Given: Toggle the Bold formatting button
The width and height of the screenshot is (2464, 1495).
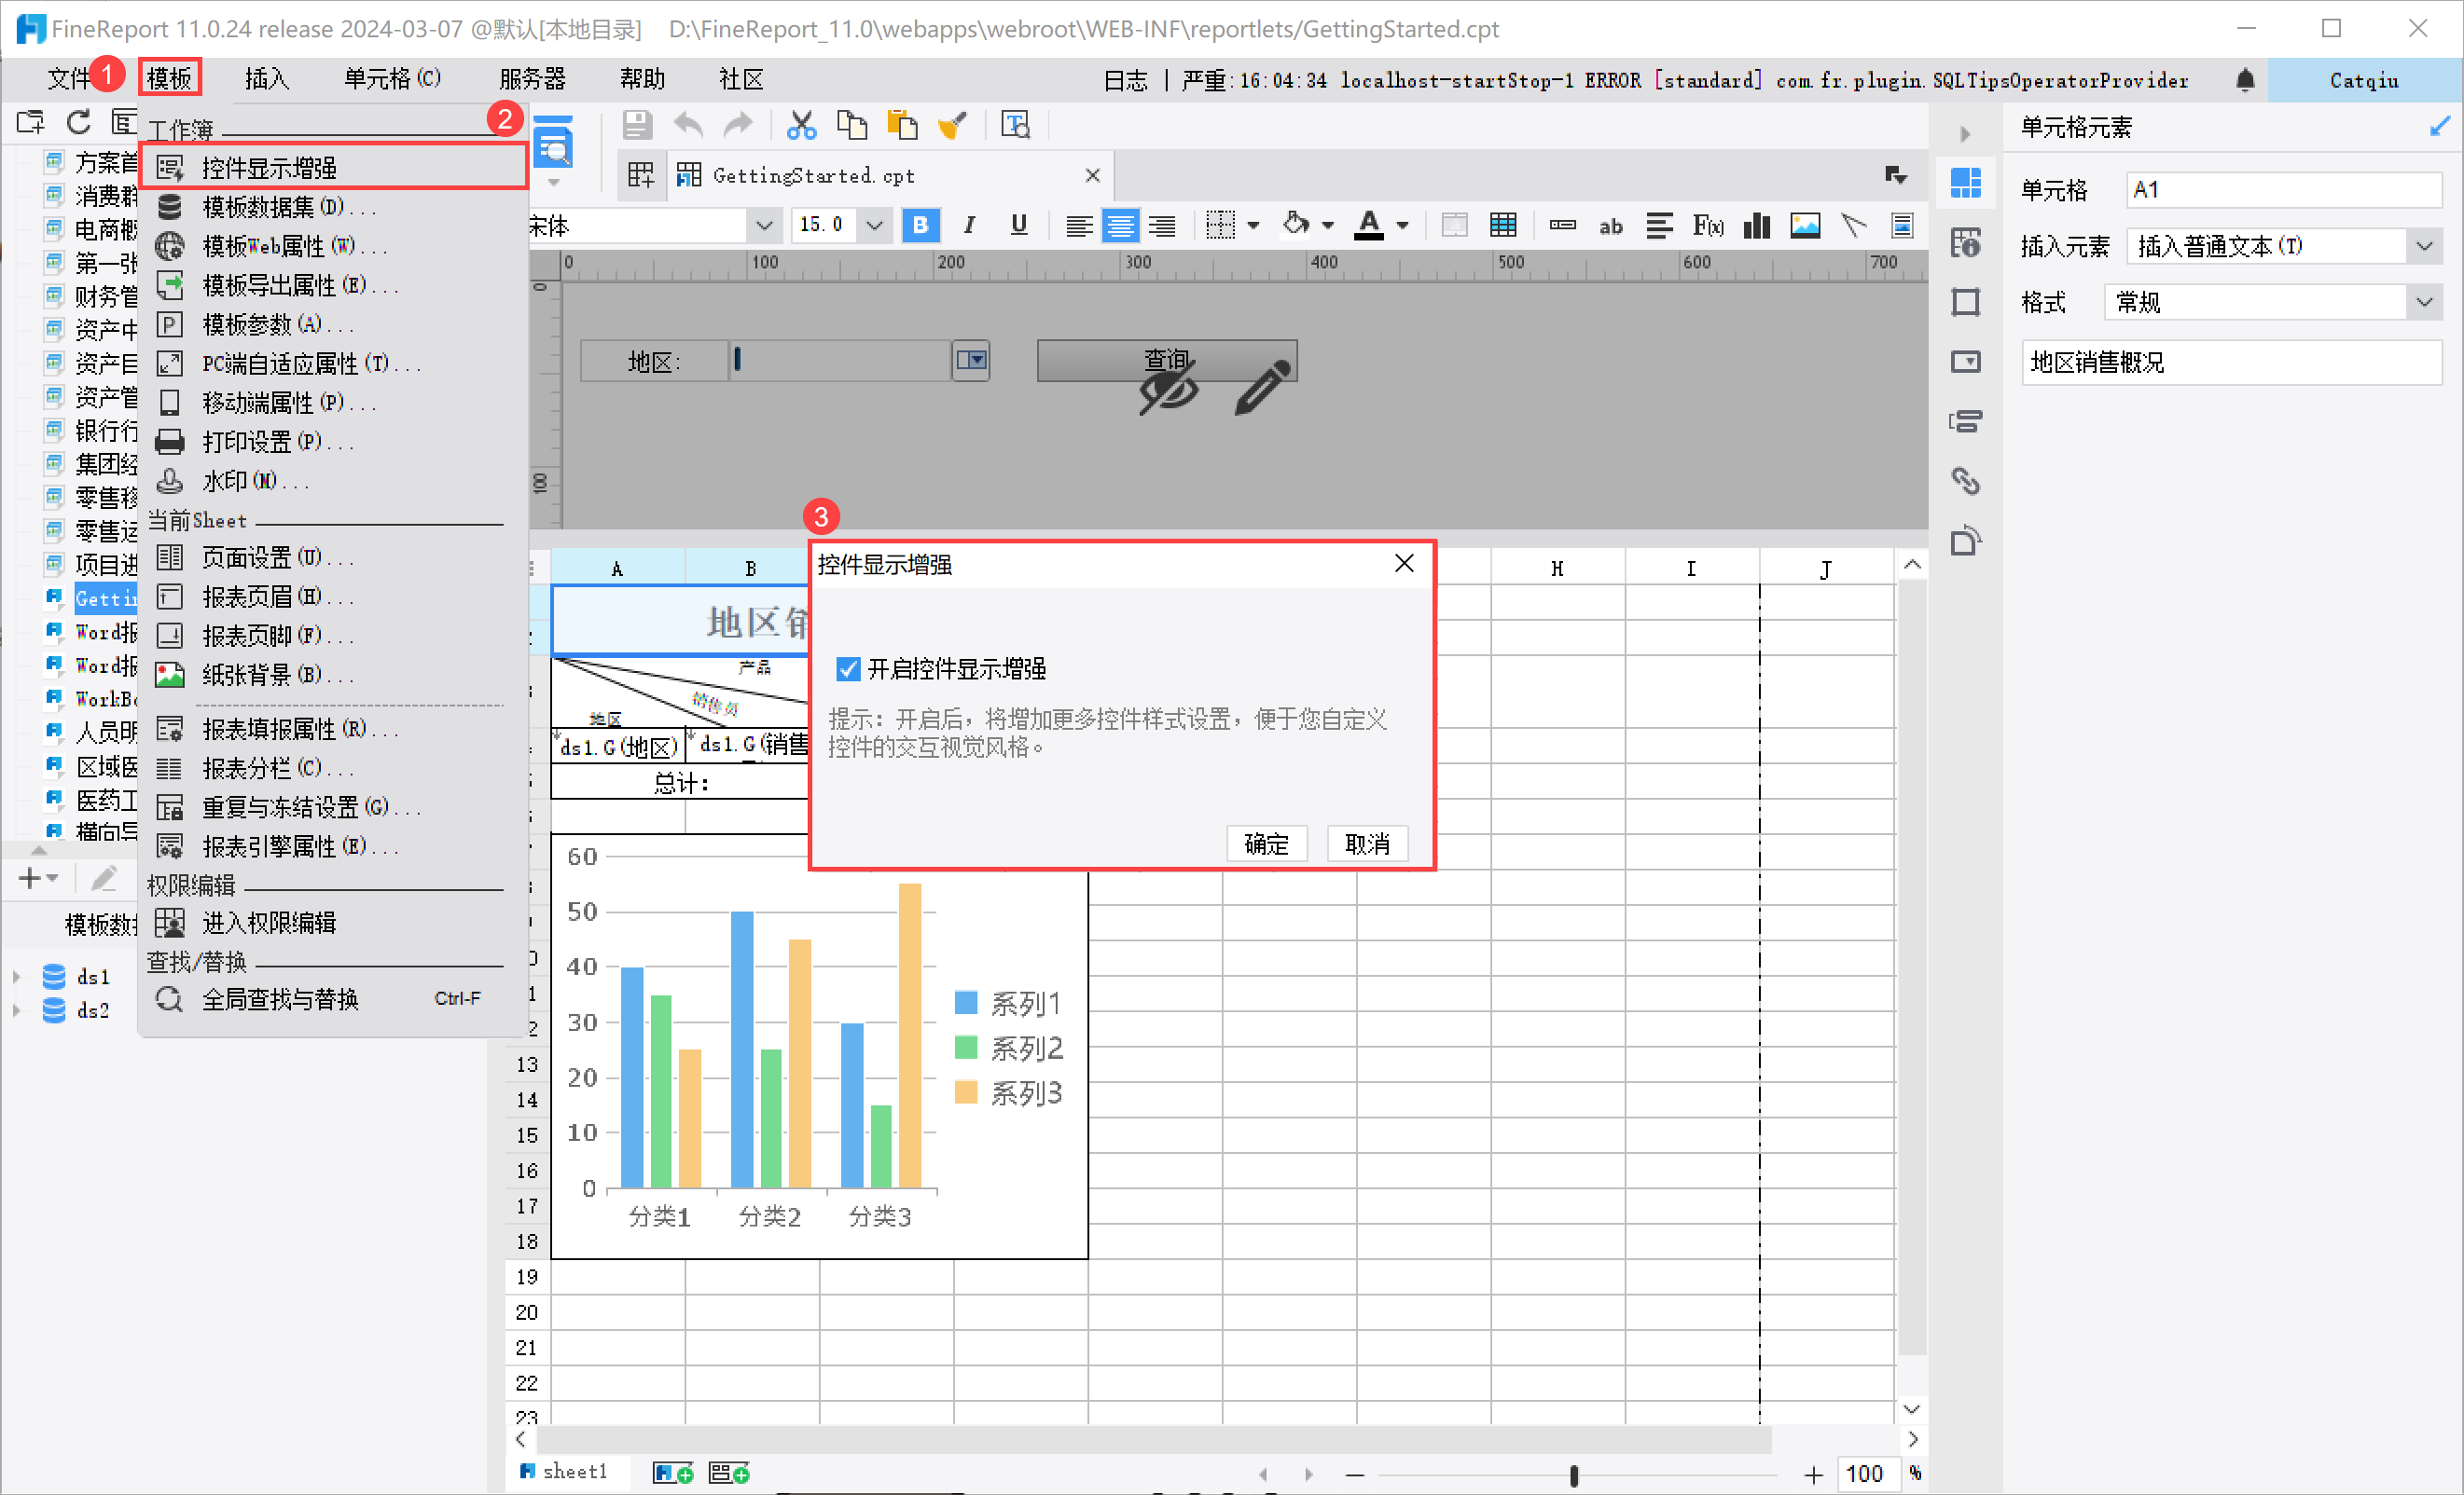Looking at the screenshot, I should pyautogui.click(x=920, y=226).
